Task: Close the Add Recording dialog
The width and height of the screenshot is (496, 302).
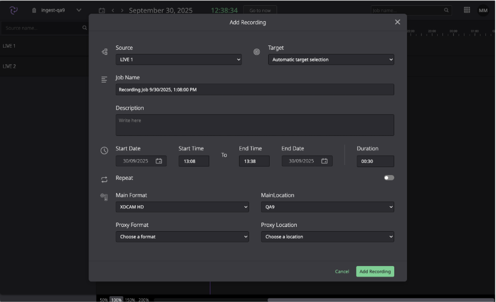Action: click(397, 22)
